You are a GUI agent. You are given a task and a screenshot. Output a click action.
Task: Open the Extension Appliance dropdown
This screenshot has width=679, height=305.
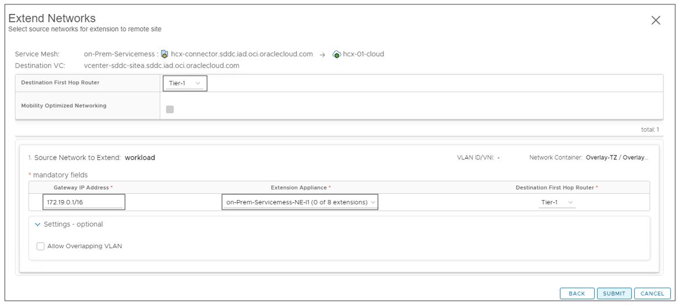pyautogui.click(x=300, y=202)
